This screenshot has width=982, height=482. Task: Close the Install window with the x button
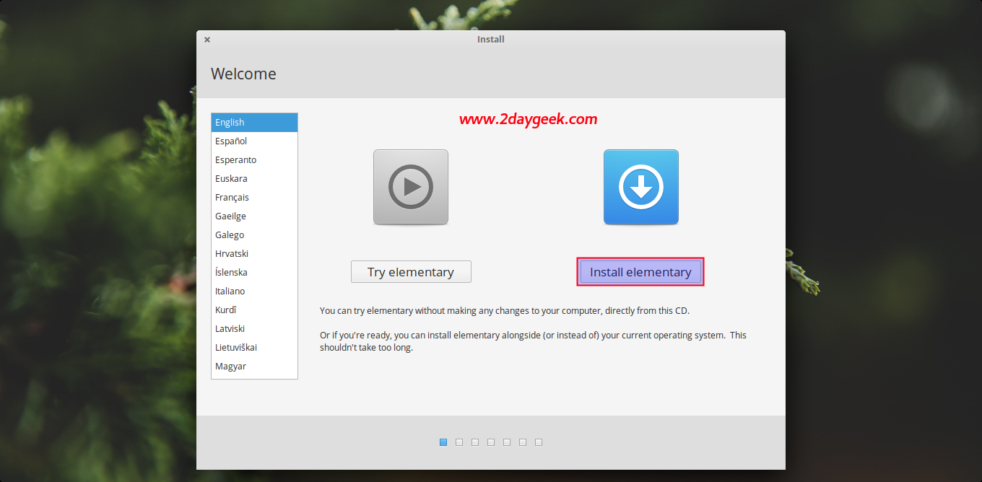point(207,40)
